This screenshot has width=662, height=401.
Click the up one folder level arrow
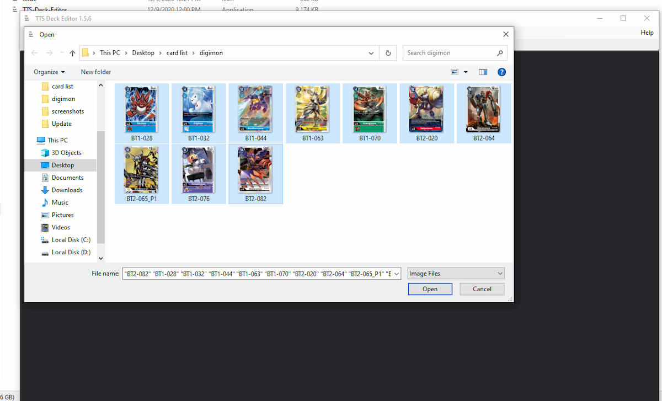click(x=72, y=52)
